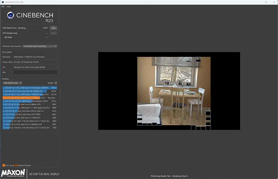This screenshot has width=278, height=179.
Task: Open the File menu
Action: coord(3,6)
